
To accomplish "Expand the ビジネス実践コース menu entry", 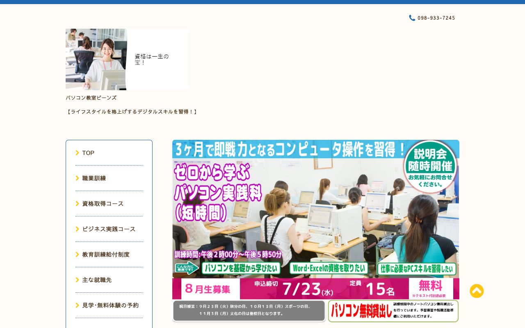I will coord(109,229).
